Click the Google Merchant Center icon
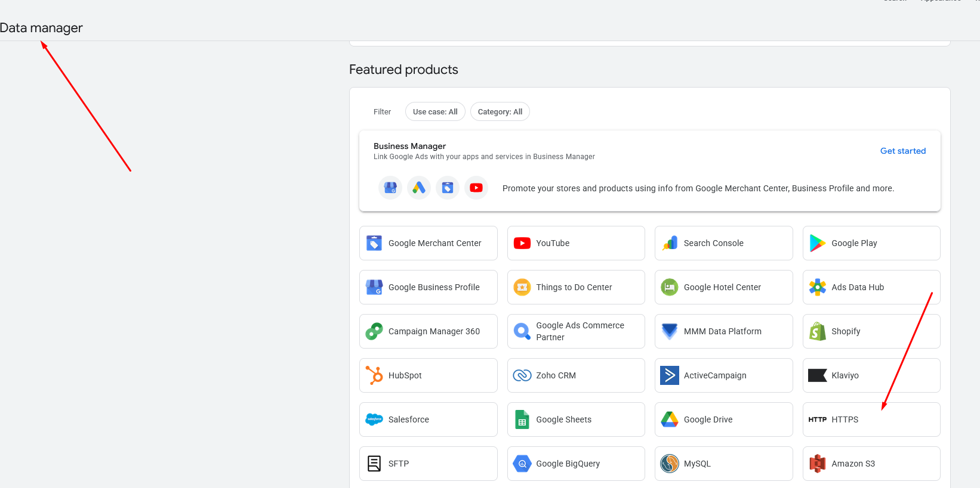Viewport: 980px width, 488px height. tap(374, 243)
